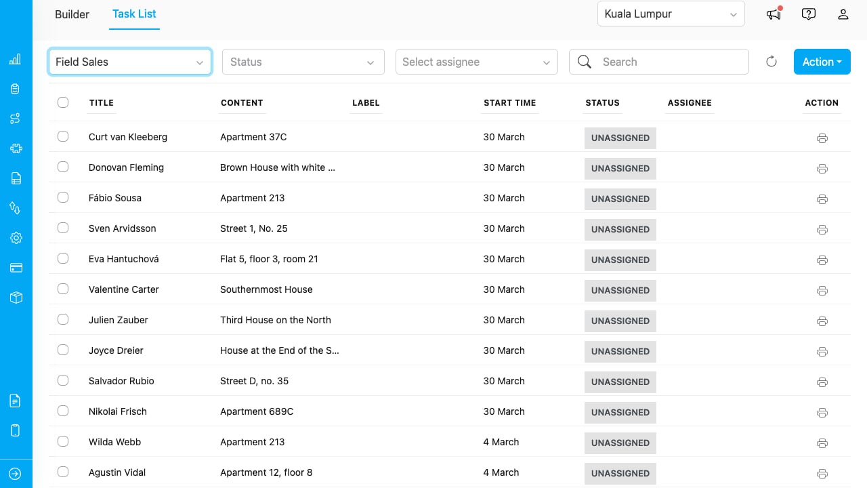Toggle the select-all checkbox in header

(x=63, y=102)
